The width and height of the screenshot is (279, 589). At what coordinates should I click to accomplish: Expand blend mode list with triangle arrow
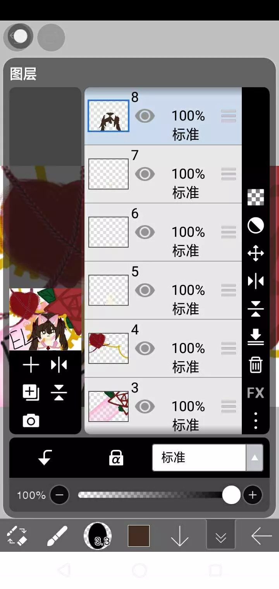[x=255, y=458]
